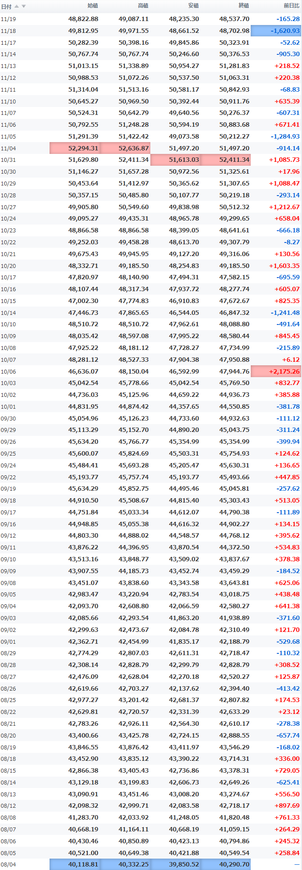Image resolution: width=302 pixels, height=870 pixels.
Task: Select low price 49,073.58
Action: pyautogui.click(x=184, y=136)
